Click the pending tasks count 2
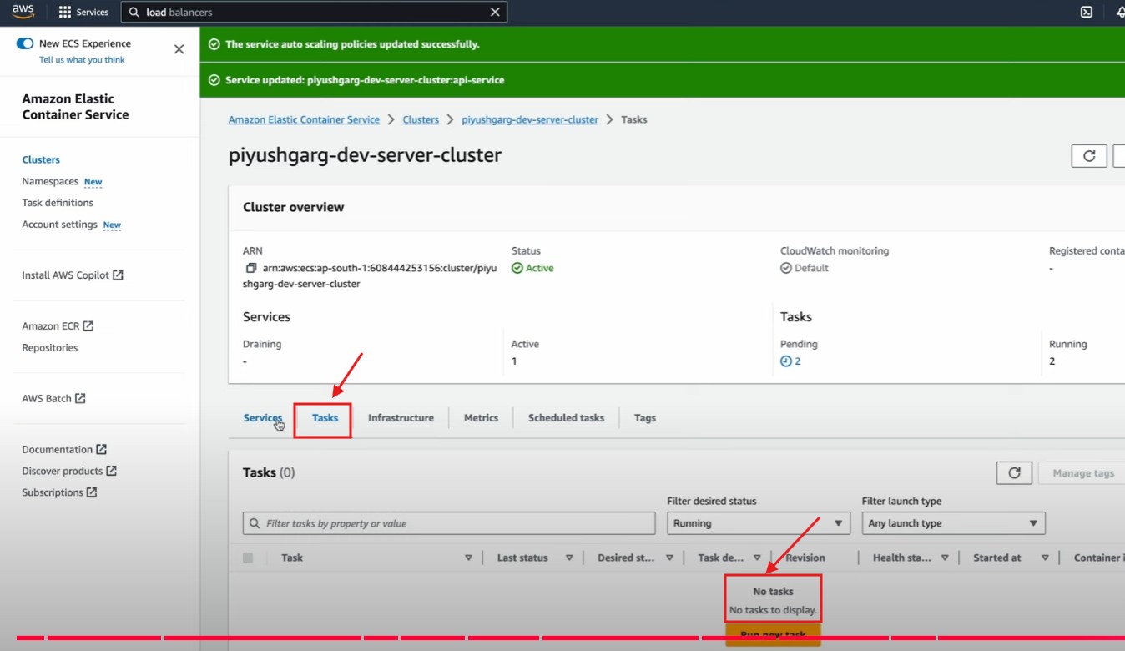1125x651 pixels. tap(796, 361)
